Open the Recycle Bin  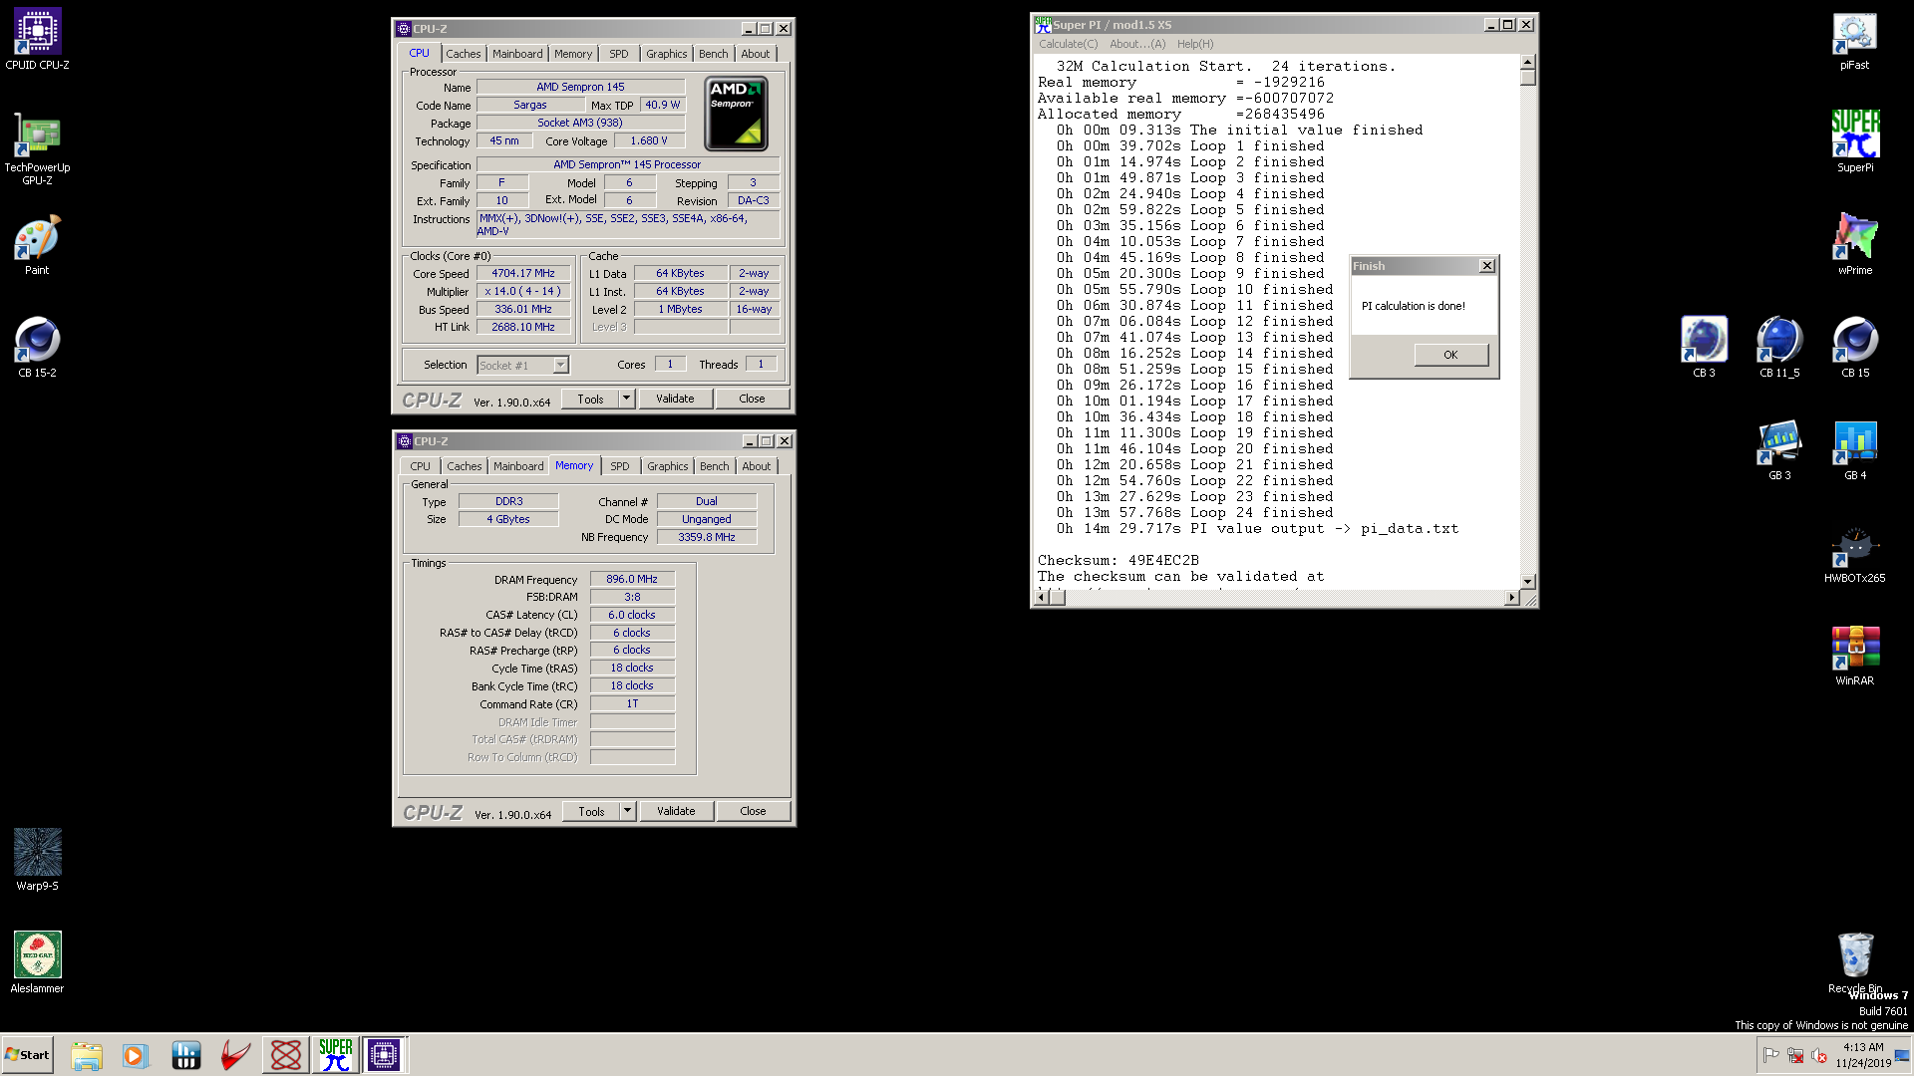click(x=1854, y=962)
